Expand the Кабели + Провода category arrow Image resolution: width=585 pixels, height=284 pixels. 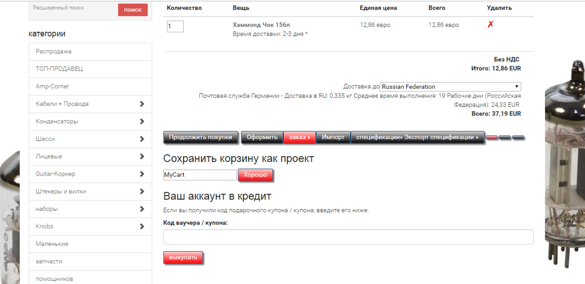(x=142, y=104)
